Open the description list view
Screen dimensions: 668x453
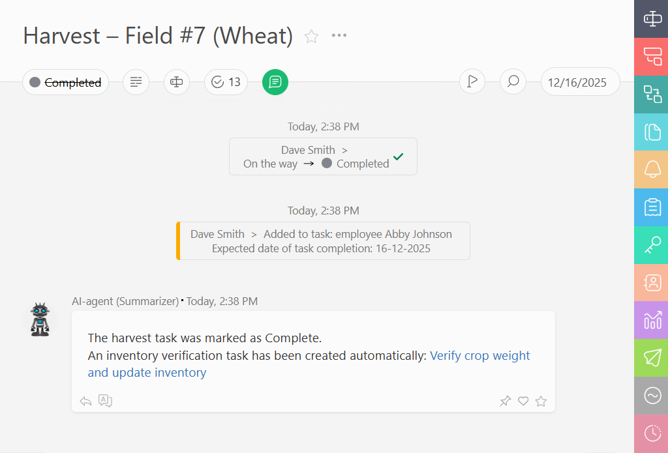point(136,82)
